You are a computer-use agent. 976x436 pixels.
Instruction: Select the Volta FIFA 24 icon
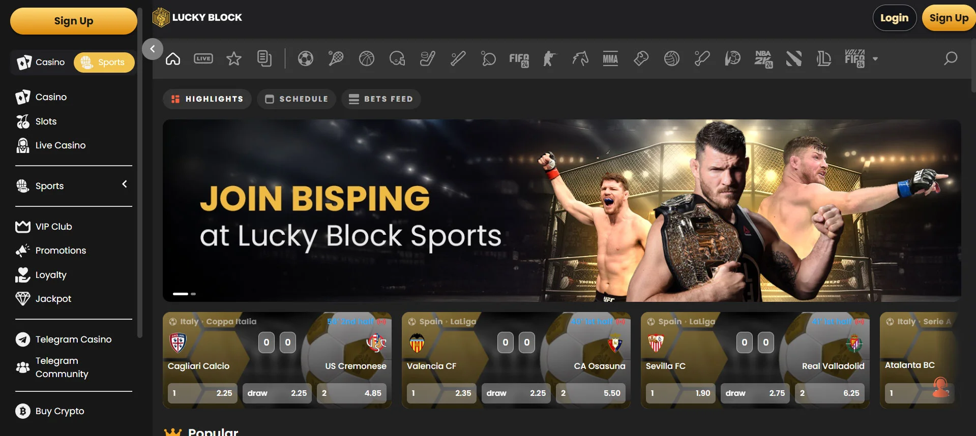854,58
